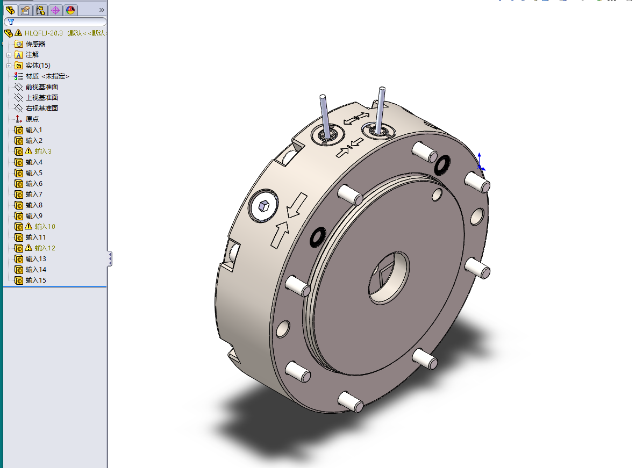Select imported feature 输入5
Image resolution: width=643 pixels, height=468 pixels.
click(x=34, y=173)
